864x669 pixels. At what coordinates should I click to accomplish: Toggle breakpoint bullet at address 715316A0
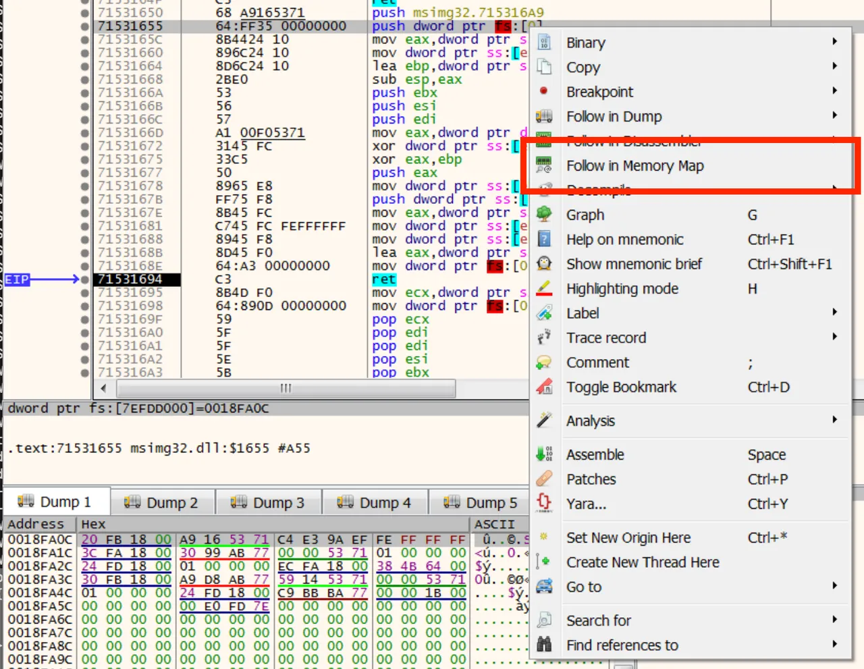click(84, 332)
